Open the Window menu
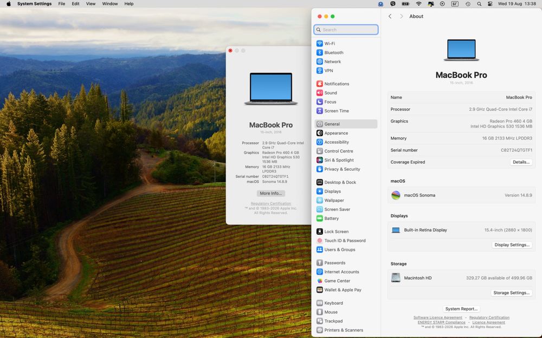 (110, 4)
